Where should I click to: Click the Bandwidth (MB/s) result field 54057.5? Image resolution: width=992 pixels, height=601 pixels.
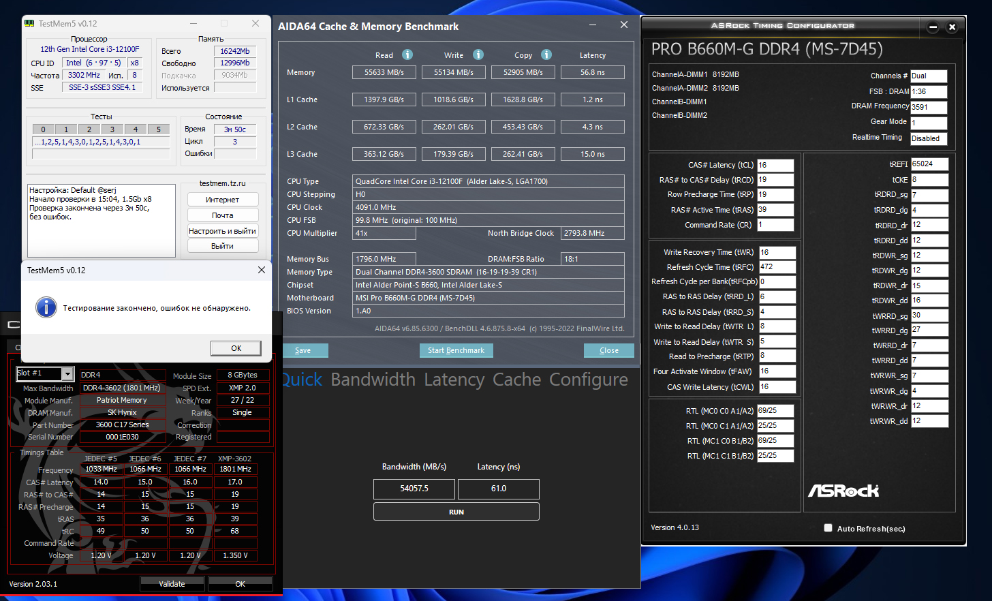[414, 489]
